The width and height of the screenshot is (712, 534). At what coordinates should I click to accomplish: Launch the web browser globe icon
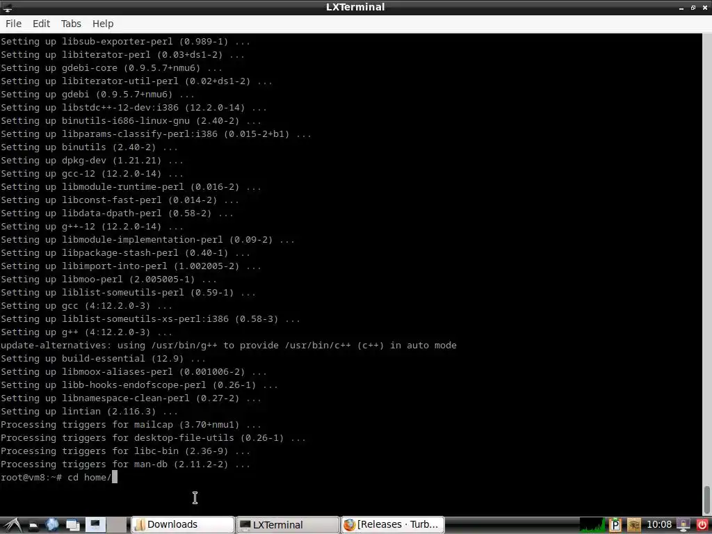point(52,524)
